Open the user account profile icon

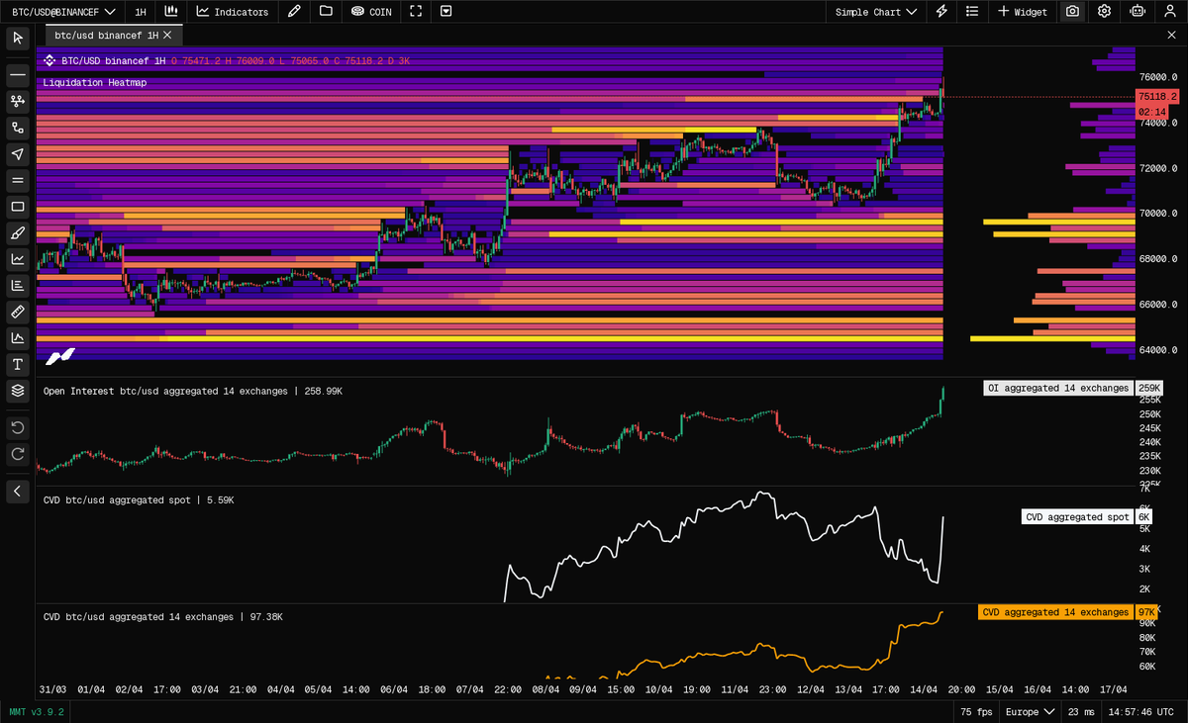pyautogui.click(x=1168, y=12)
